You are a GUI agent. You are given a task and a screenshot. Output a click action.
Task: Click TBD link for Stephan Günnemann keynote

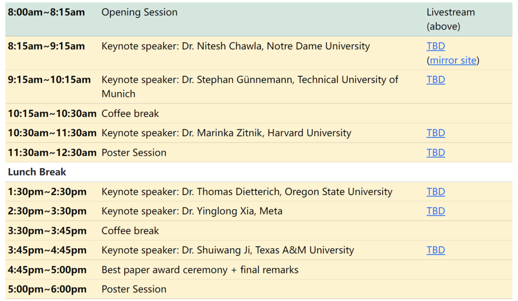click(436, 80)
